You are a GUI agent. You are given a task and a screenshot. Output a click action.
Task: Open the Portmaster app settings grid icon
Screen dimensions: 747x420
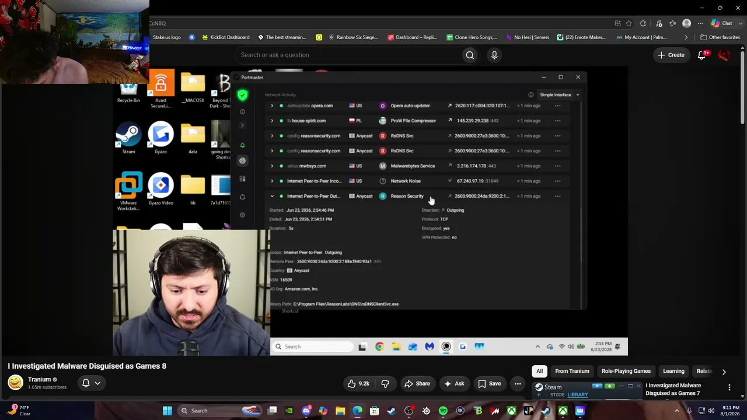pos(242,178)
